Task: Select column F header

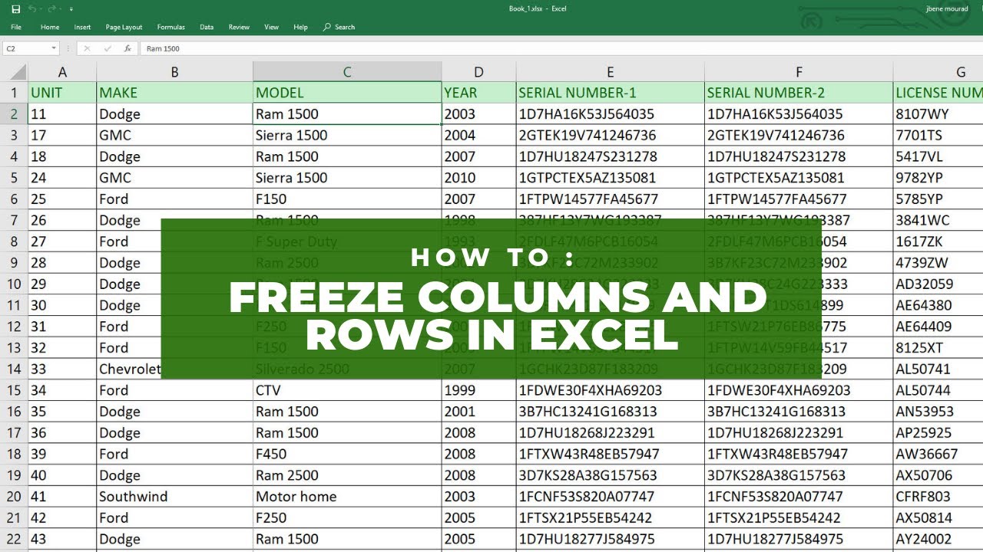Action: coord(799,72)
